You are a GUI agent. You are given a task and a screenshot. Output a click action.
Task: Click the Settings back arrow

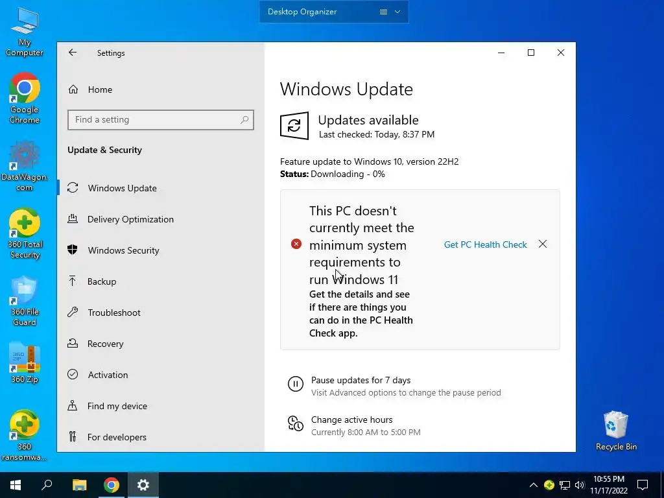[73, 53]
